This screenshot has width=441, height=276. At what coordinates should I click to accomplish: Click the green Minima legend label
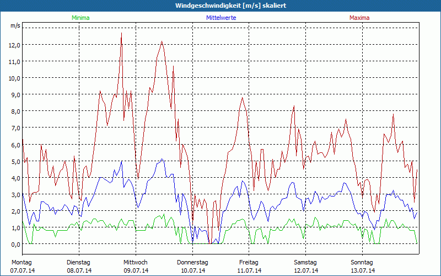click(x=80, y=18)
